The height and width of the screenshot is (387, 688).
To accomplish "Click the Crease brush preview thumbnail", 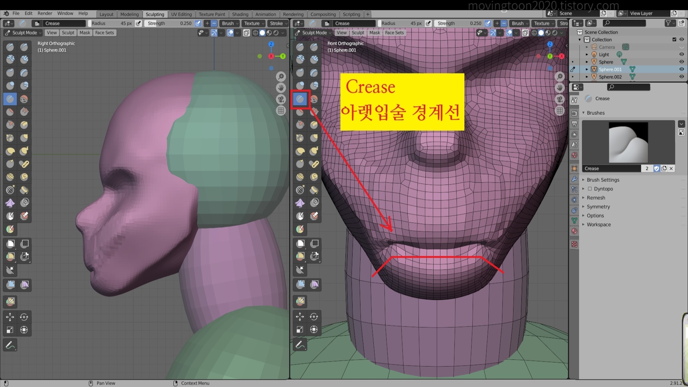I will point(628,143).
